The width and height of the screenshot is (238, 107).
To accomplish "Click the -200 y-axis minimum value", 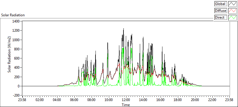I will (17, 95).
